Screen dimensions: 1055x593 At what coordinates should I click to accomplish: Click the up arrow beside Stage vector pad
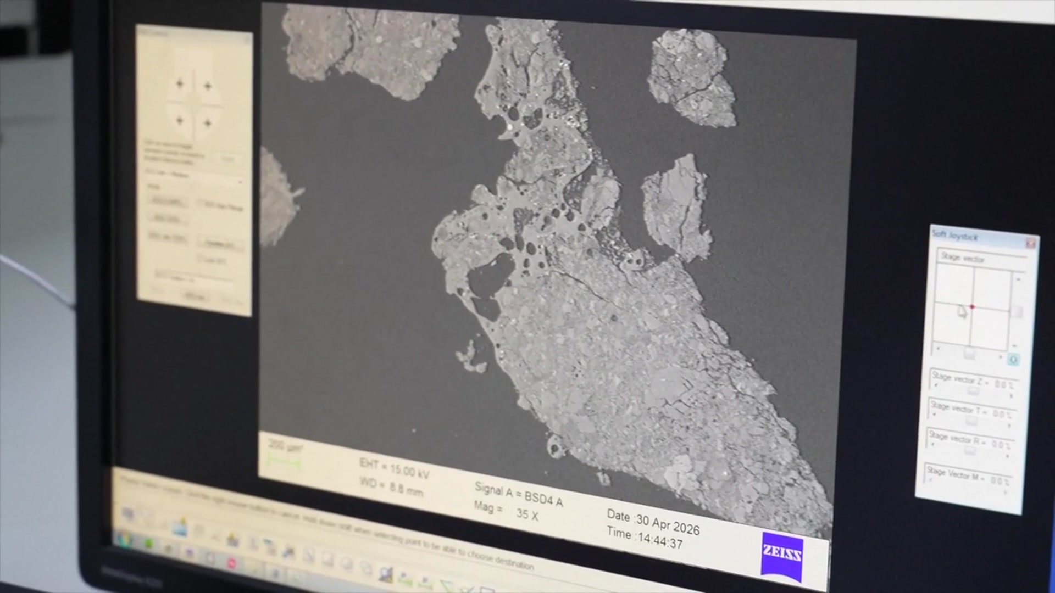pos(1018,279)
